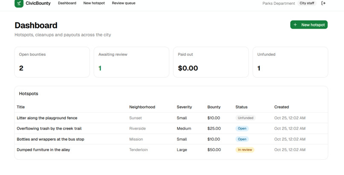
Task: Click the Created column header
Action: 282,107
